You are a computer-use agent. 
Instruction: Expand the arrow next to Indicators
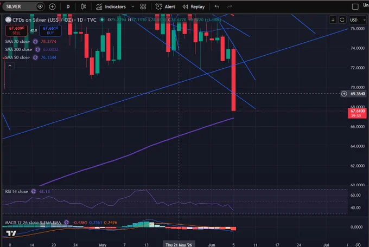133,6
